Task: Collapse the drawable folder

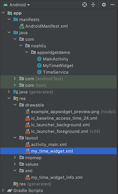Action: [x=15, y=105]
